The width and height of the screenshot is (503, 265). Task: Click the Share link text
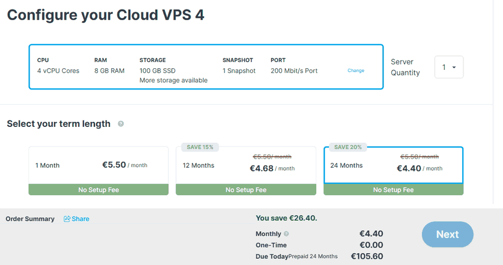(x=80, y=219)
